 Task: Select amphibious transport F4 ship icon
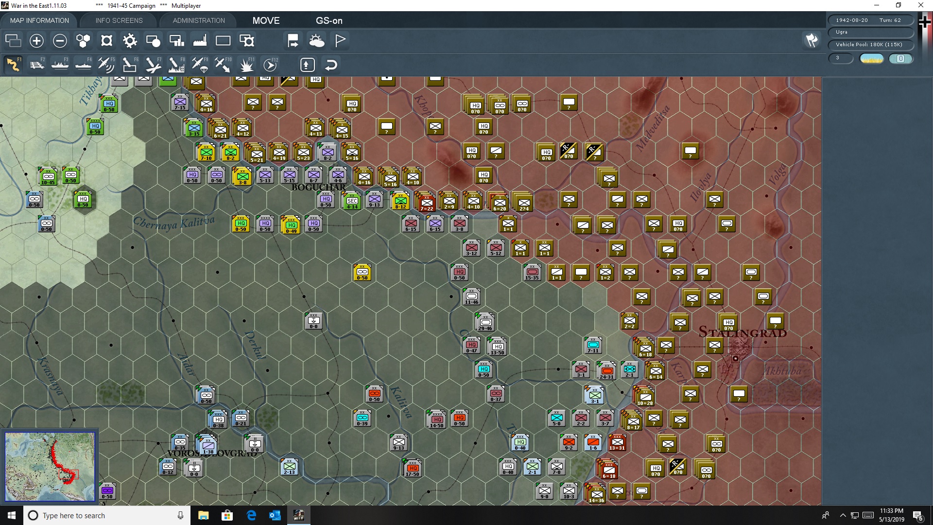click(83, 64)
